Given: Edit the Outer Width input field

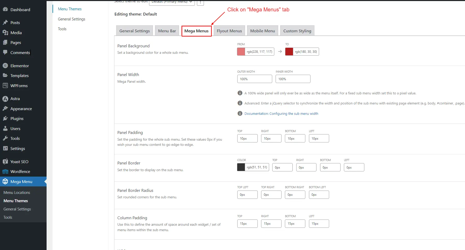Looking at the screenshot, I should coord(254,79).
